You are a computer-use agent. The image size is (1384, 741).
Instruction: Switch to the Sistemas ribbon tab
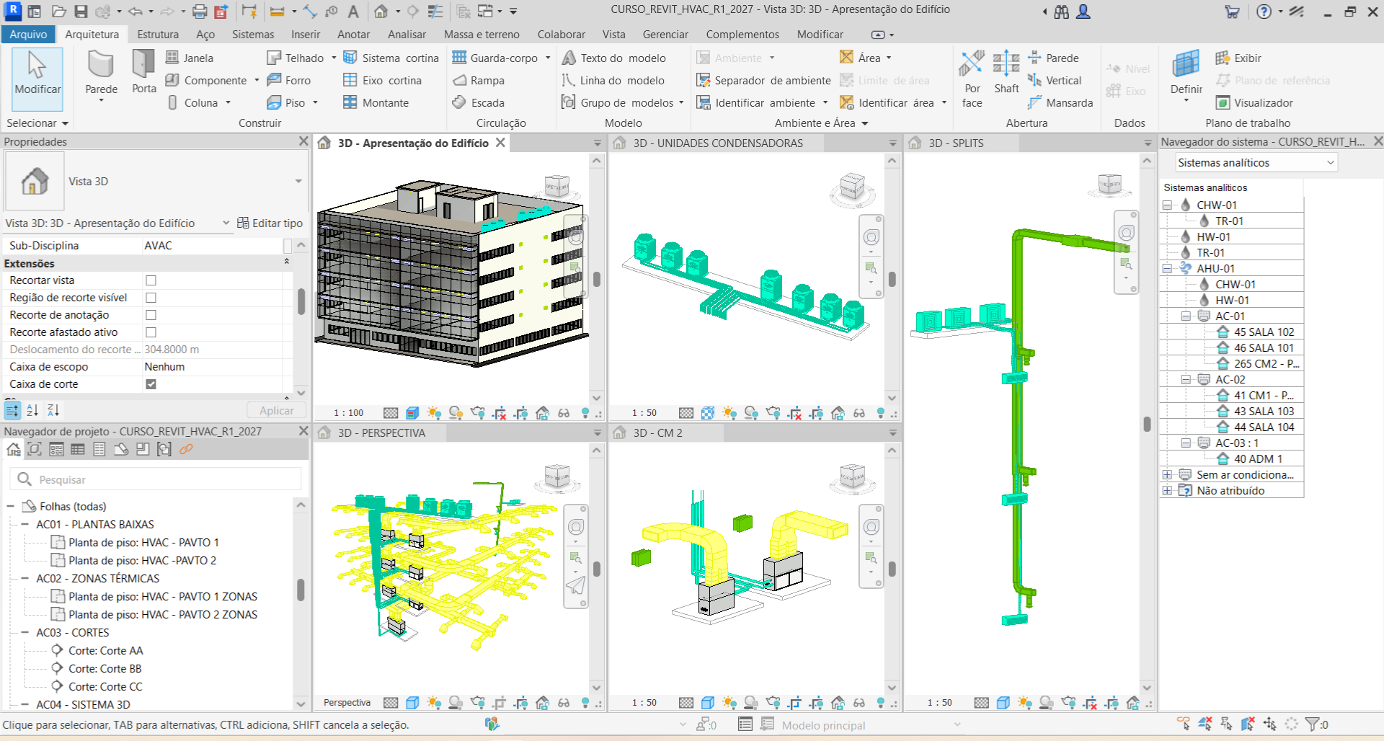[x=253, y=34]
